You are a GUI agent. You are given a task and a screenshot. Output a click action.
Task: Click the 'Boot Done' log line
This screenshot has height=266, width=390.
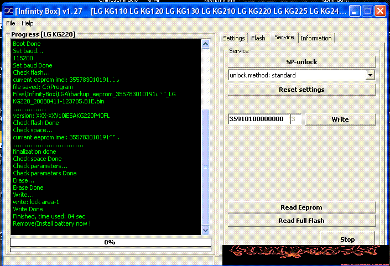click(27, 44)
